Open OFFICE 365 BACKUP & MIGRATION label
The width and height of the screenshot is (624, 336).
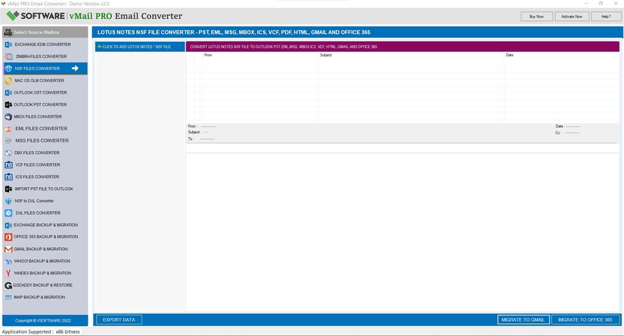[x=45, y=237]
